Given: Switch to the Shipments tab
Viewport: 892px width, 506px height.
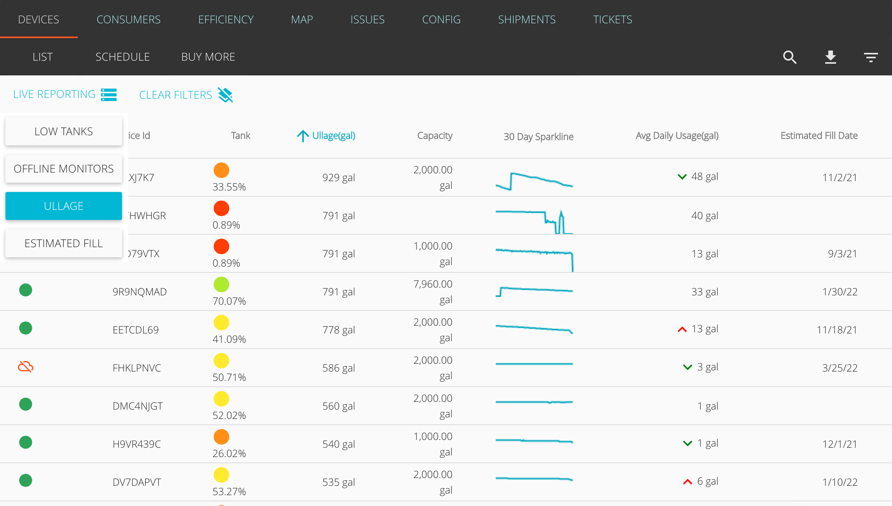Looking at the screenshot, I should click(x=526, y=19).
